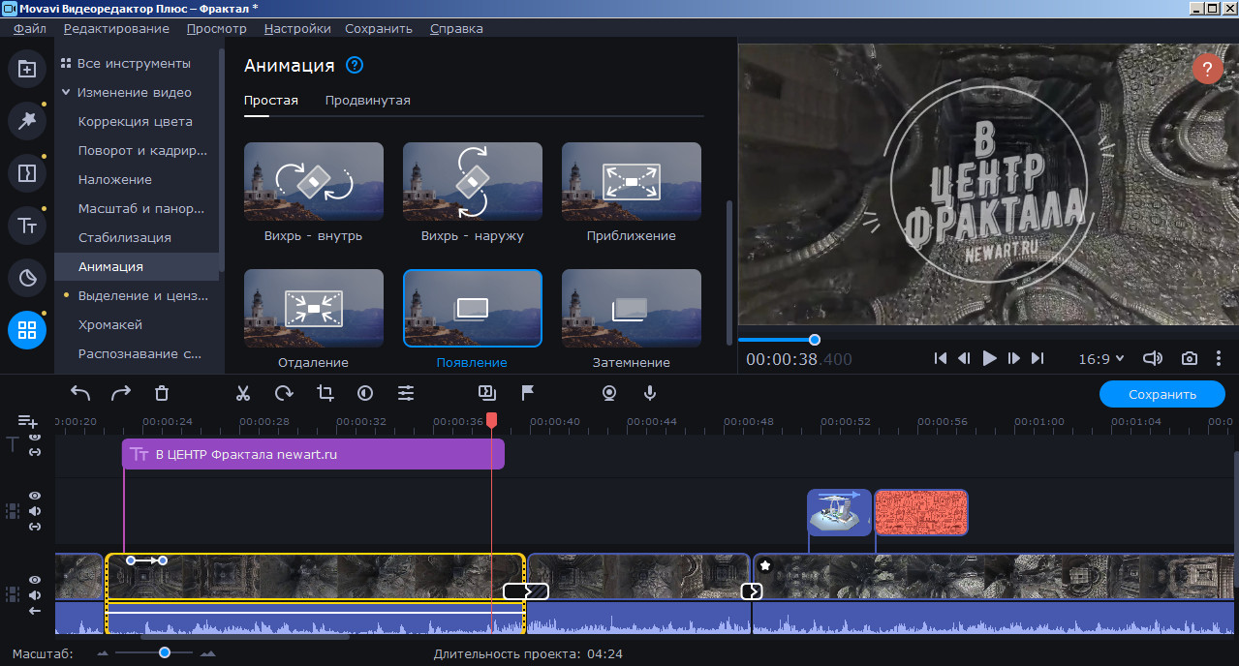
Task: Open the 16:9 aspect ratio dropdown
Action: tap(1101, 358)
